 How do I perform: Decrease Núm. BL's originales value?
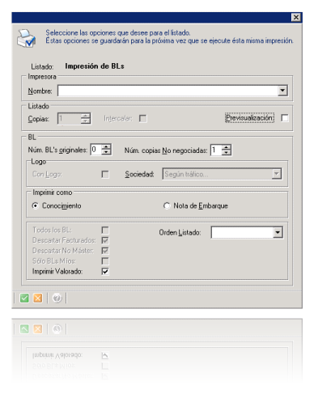pos(107,152)
